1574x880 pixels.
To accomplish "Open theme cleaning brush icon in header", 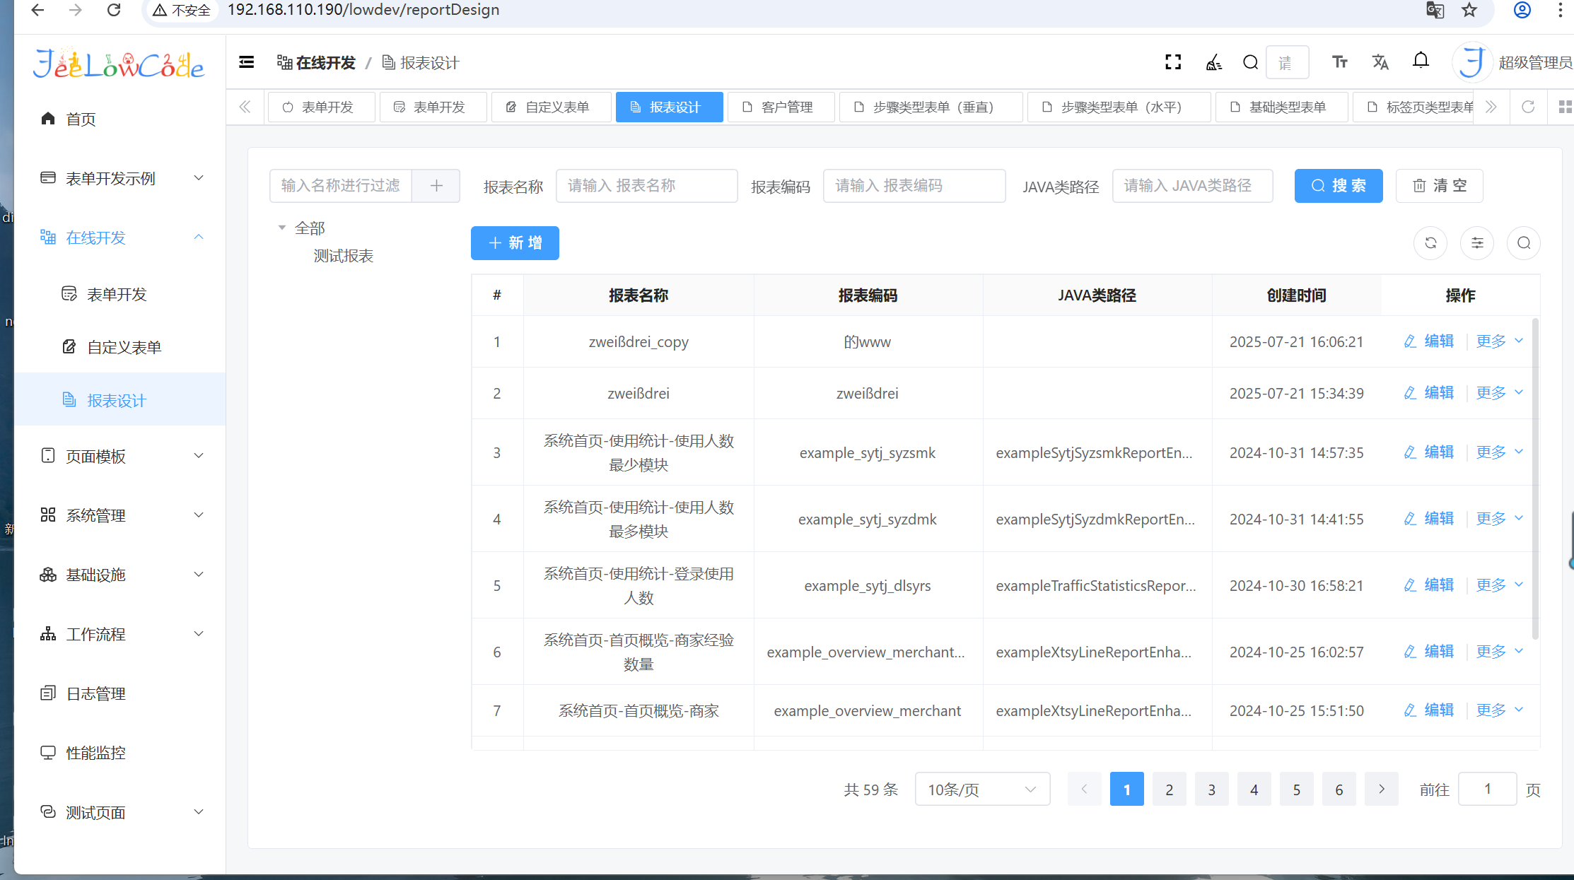I will tap(1213, 62).
